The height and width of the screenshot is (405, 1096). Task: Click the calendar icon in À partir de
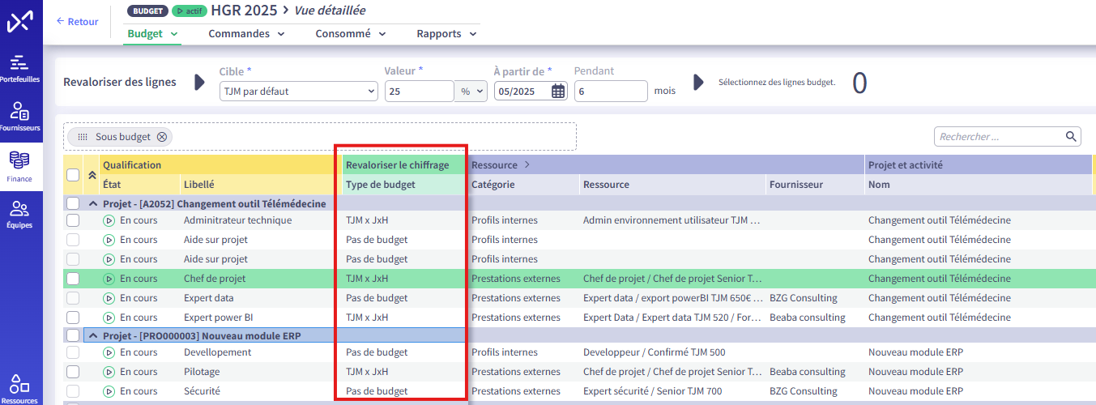(x=558, y=92)
